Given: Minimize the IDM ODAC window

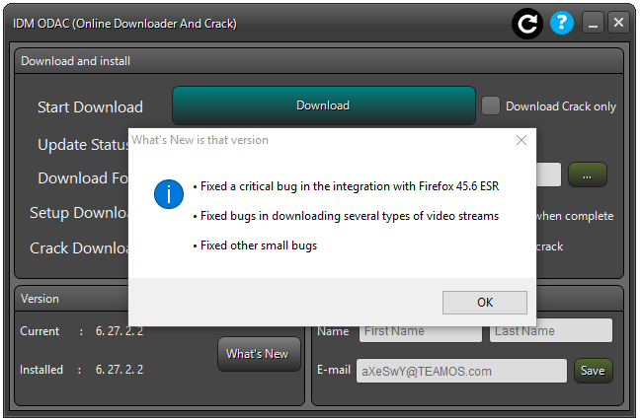Looking at the screenshot, I should [593, 23].
